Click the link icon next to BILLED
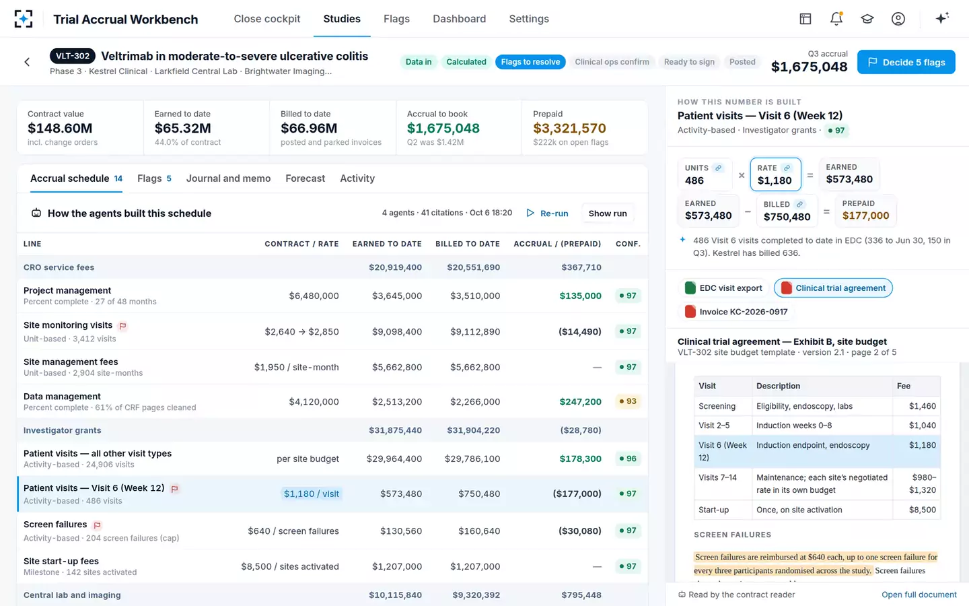This screenshot has width=969, height=606. [799, 204]
